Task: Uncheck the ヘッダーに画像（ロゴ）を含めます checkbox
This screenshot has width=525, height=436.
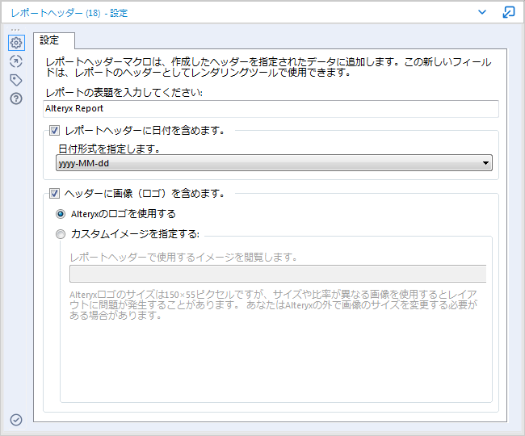Action: 55,194
